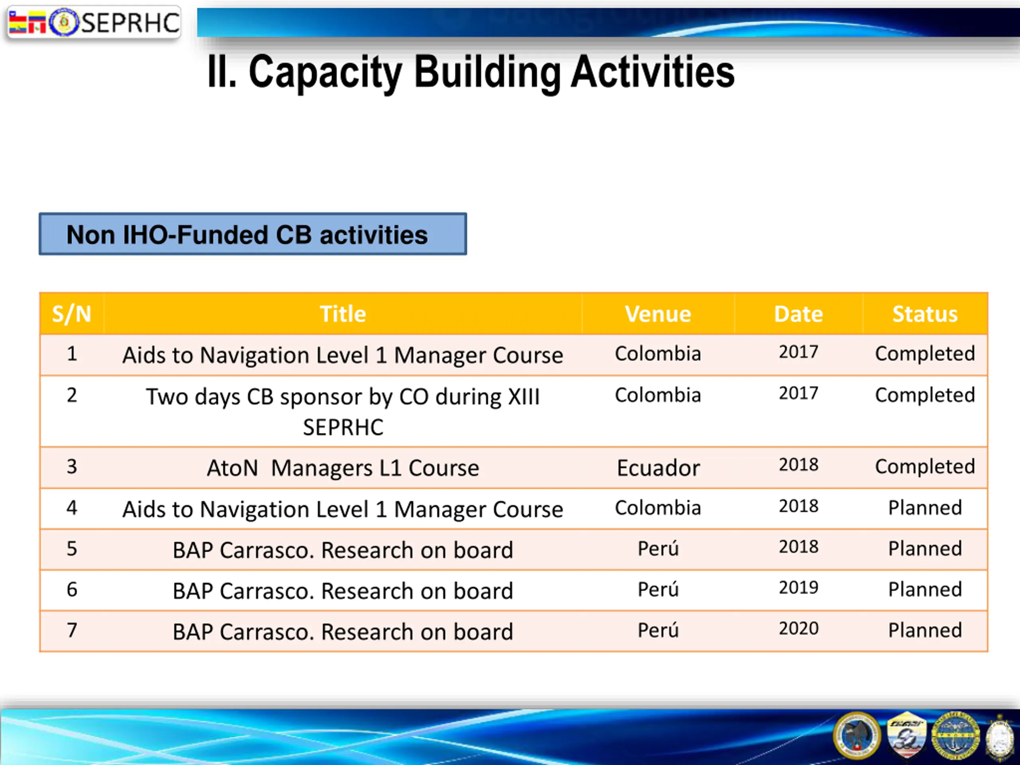Select row 1 title 'Aids to Navigation Level 1 Manager Course'
Viewport: 1020px width, 765px height.
coord(343,355)
